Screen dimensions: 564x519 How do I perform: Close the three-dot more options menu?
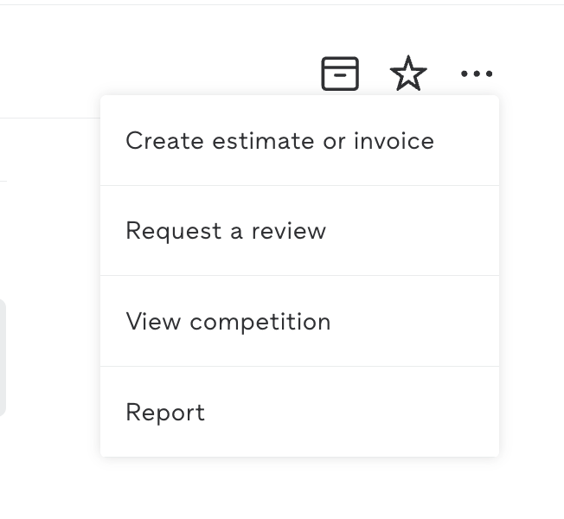pos(477,74)
